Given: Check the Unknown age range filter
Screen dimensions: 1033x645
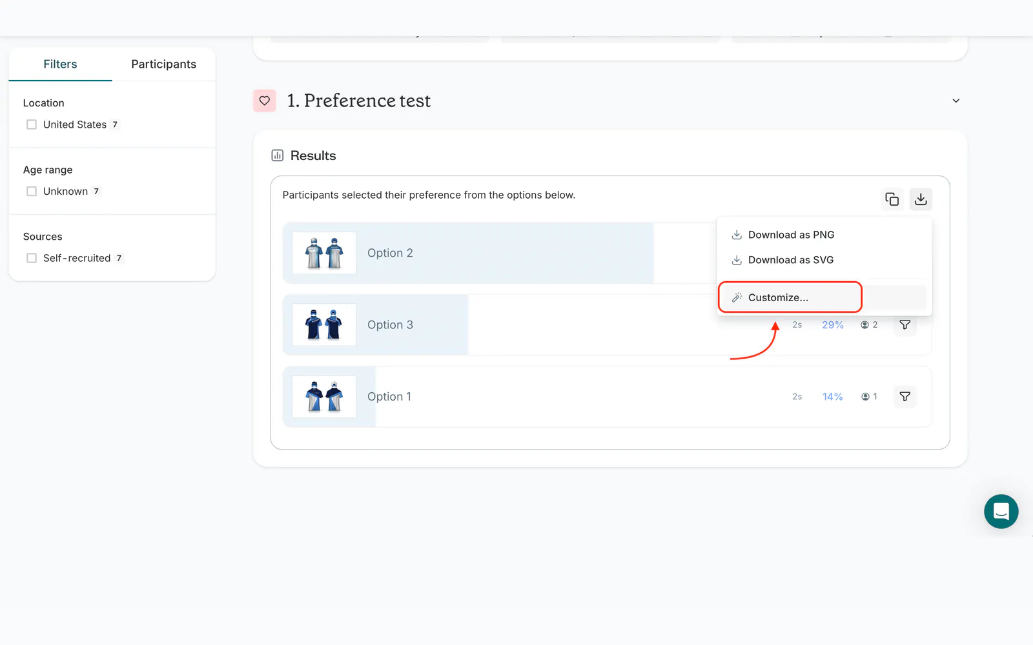Looking at the screenshot, I should point(32,192).
